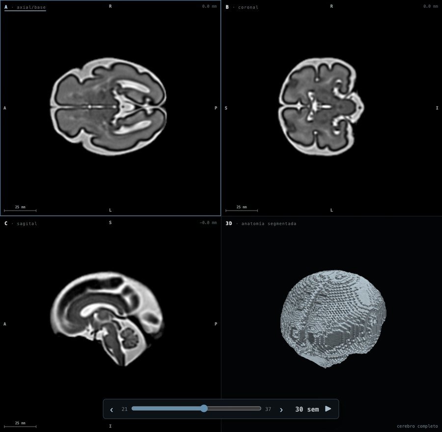Play the gestational week animation

[328, 409]
